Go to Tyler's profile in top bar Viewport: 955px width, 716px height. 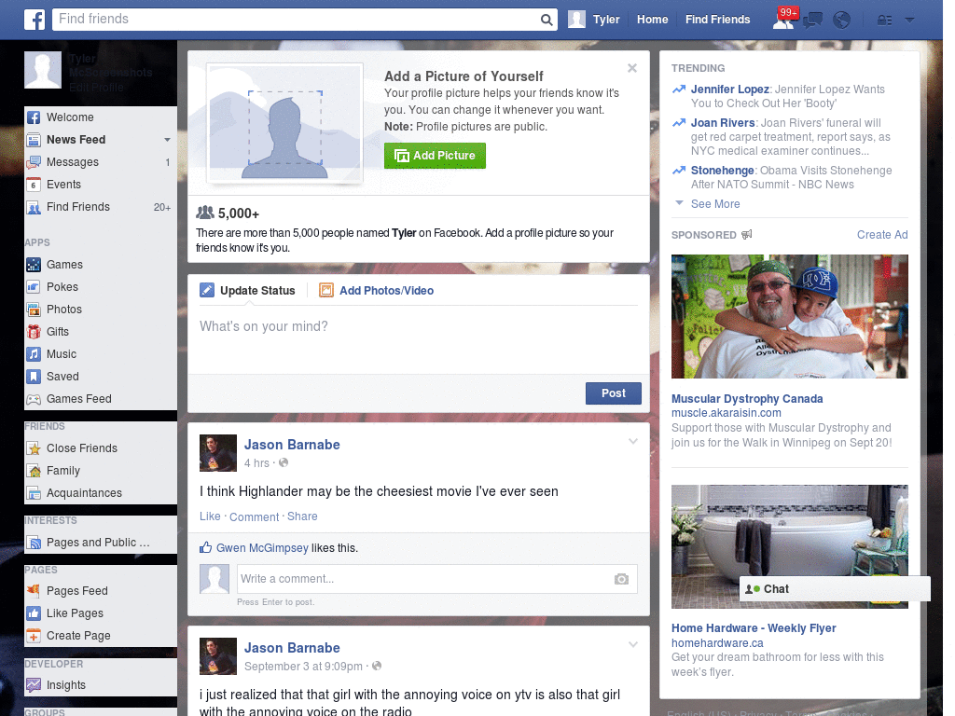pos(594,20)
